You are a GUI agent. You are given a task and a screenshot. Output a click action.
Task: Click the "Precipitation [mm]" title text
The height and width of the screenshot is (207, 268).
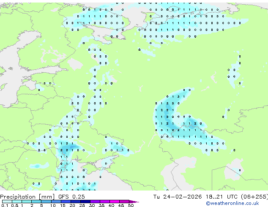[x=27, y=197]
